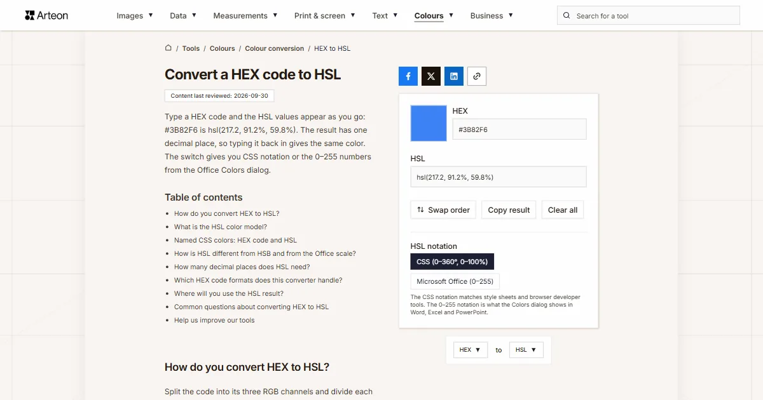Screen dimensions: 763x400
Task: Open the Images menu
Action: pyautogui.click(x=135, y=16)
